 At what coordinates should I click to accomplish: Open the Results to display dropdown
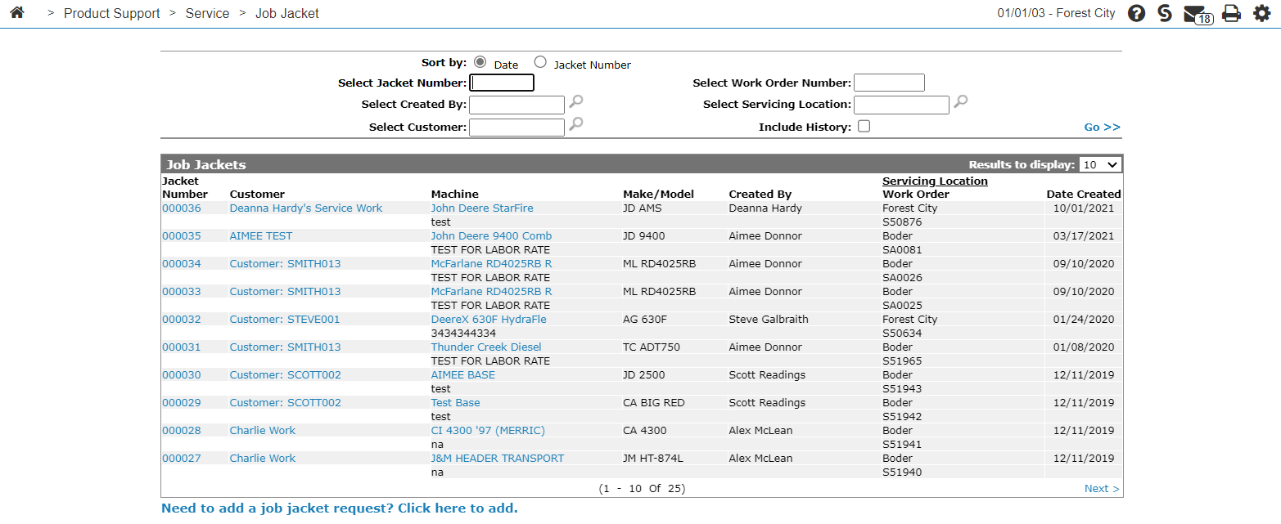(x=1100, y=164)
